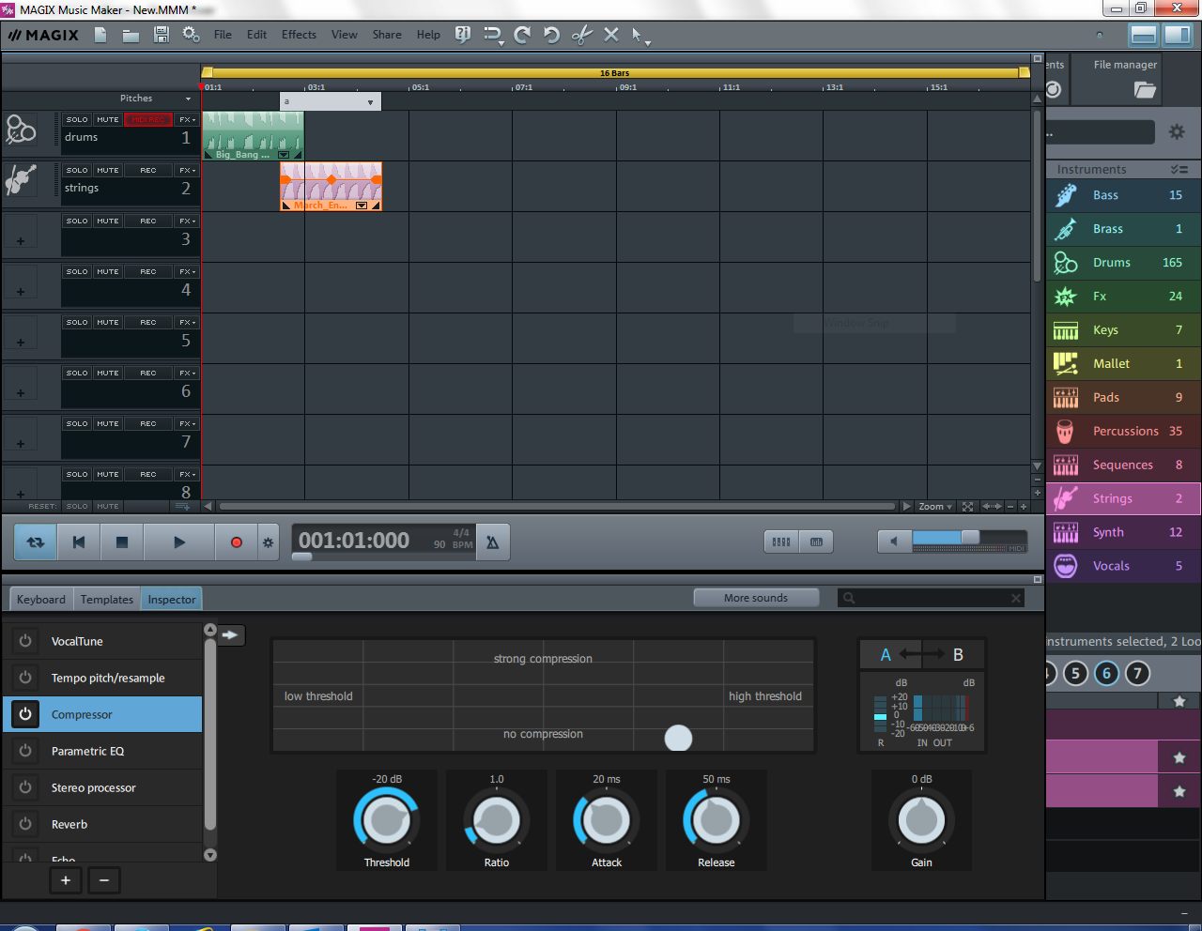Switch to the Keyboard tab
The width and height of the screenshot is (1202, 931).
[41, 600]
